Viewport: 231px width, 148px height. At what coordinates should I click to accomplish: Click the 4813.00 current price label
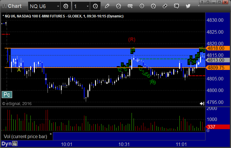218,60
